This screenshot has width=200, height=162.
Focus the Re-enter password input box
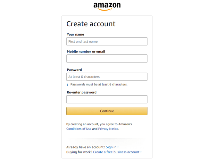107,99
